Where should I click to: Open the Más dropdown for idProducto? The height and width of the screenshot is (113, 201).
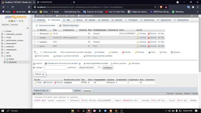[x=161, y=34]
